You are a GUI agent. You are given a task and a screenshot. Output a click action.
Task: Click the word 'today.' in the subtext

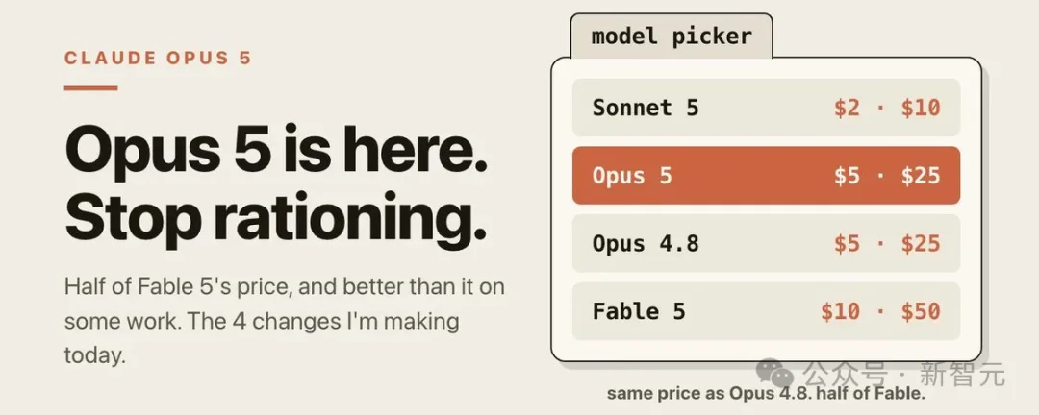pyautogui.click(x=94, y=355)
